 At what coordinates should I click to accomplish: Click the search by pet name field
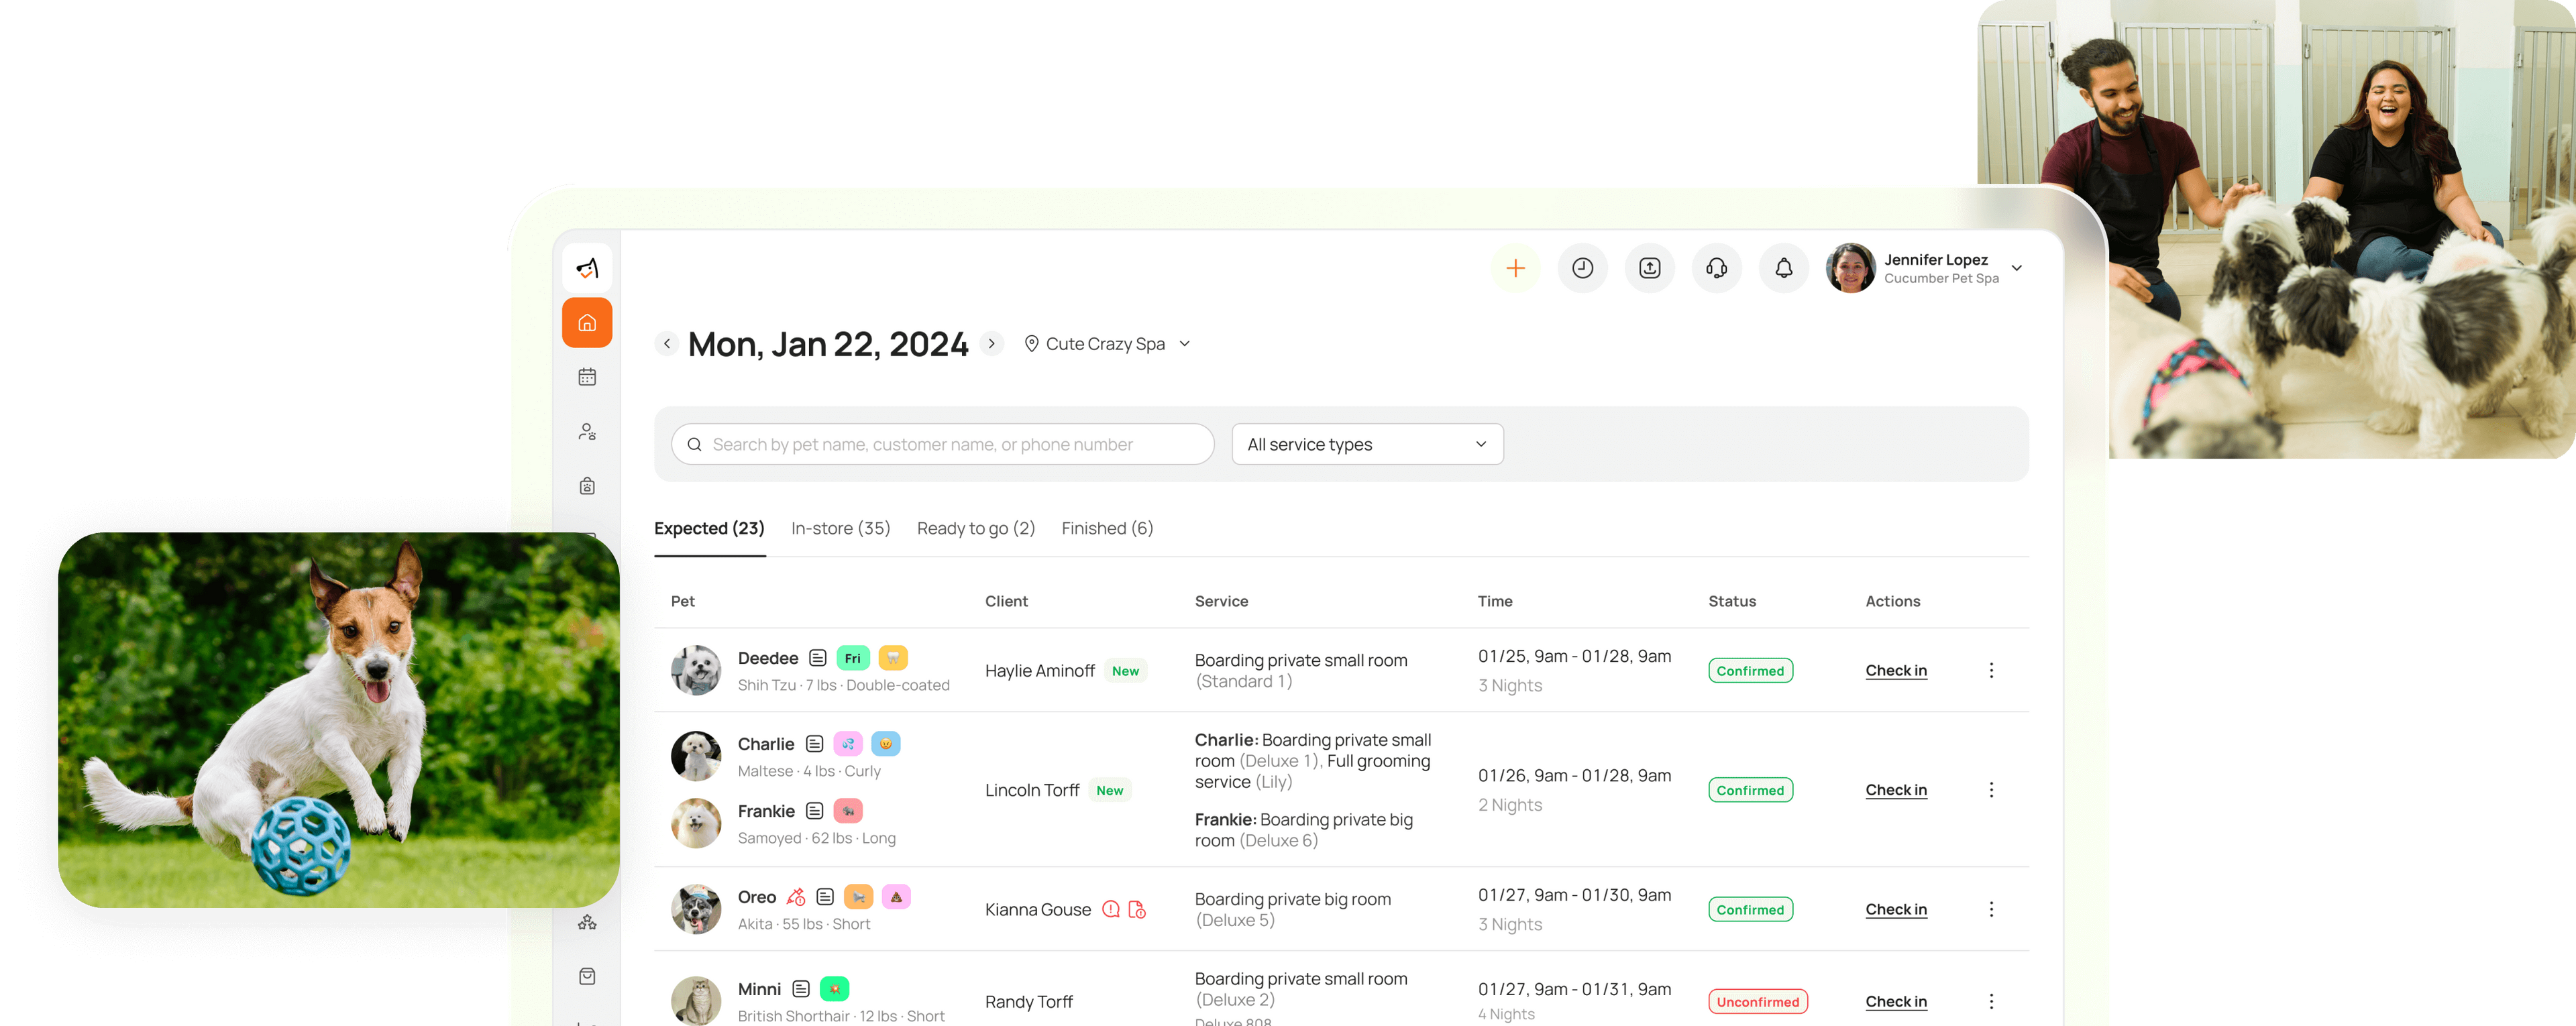point(942,444)
